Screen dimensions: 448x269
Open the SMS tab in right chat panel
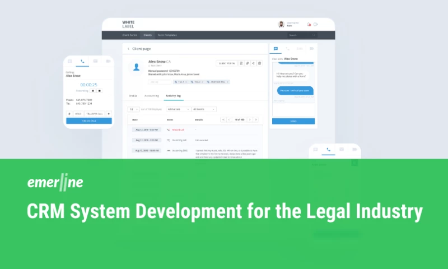pos(300,49)
